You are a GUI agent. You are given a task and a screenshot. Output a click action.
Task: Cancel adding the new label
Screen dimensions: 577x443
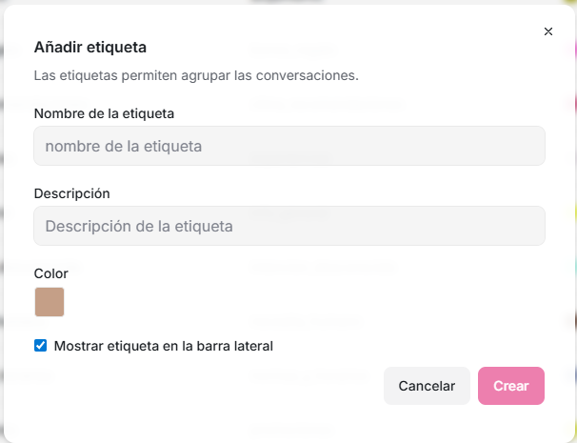pyautogui.click(x=427, y=386)
